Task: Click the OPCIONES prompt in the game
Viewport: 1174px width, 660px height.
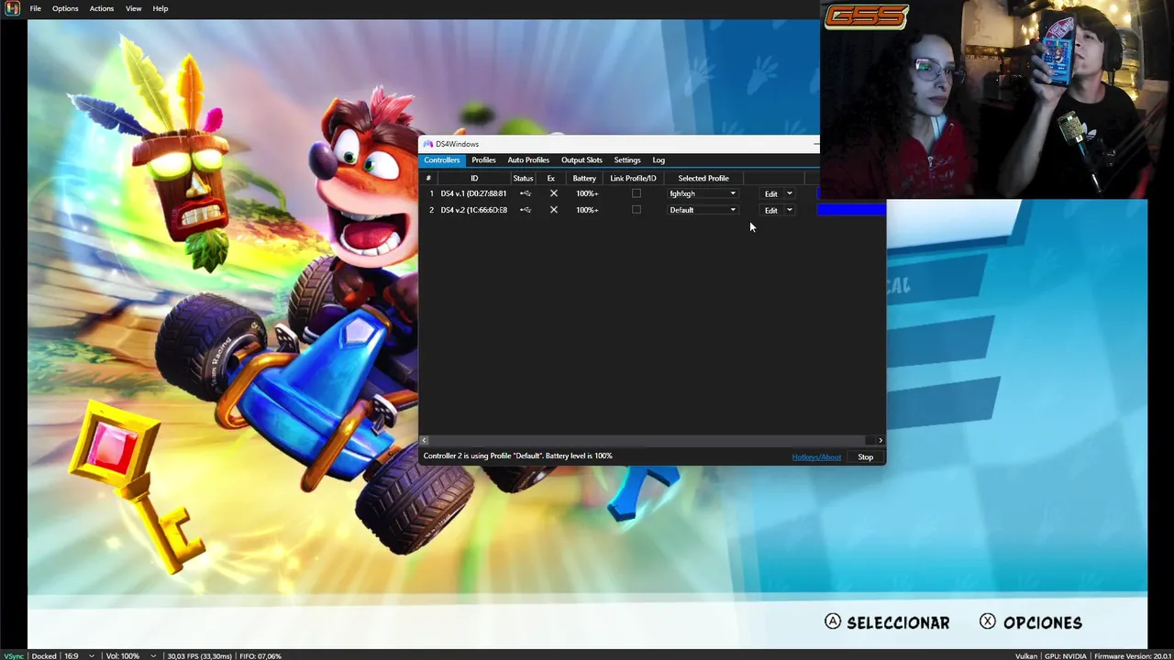Action: coord(1043,622)
